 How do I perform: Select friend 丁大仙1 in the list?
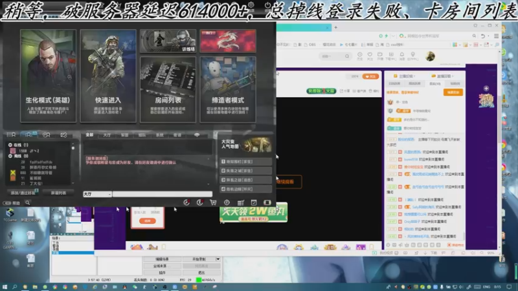[36, 183]
